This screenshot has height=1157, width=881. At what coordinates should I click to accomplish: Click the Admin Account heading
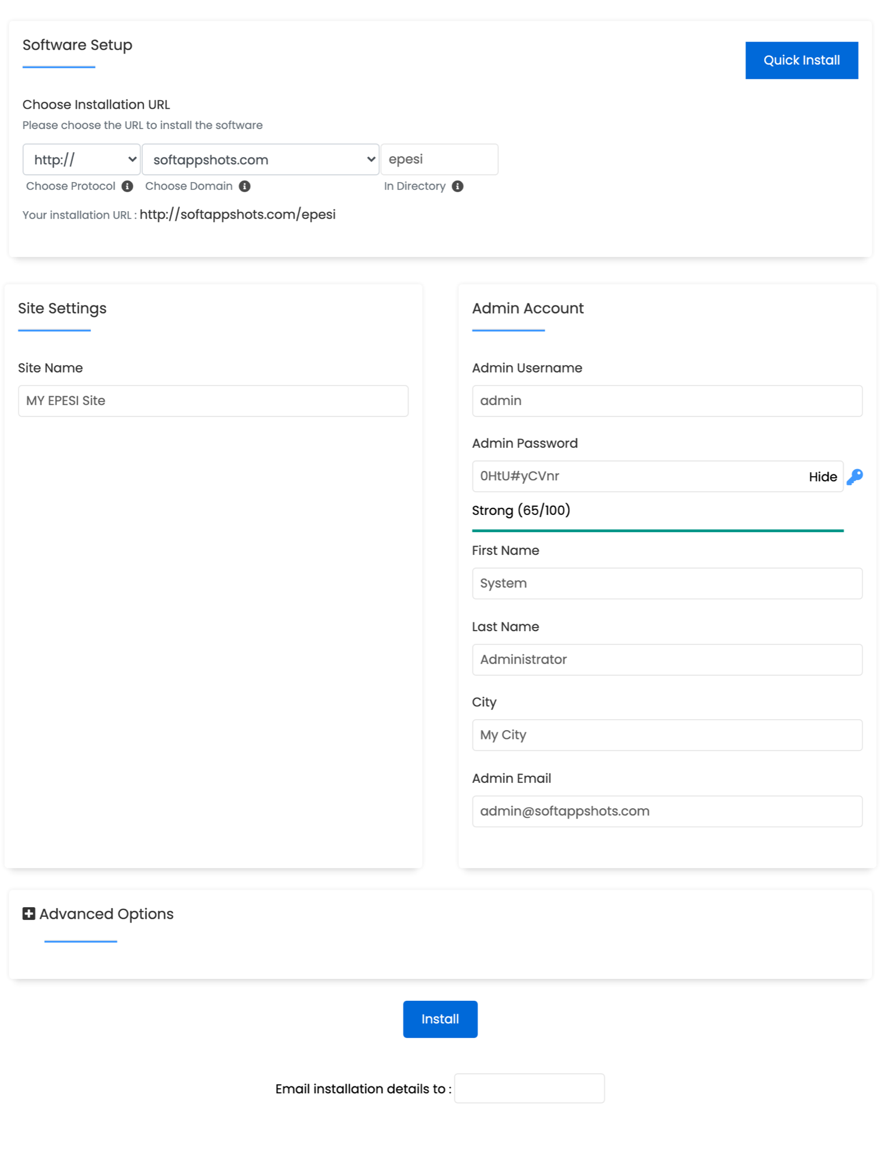[x=528, y=308]
